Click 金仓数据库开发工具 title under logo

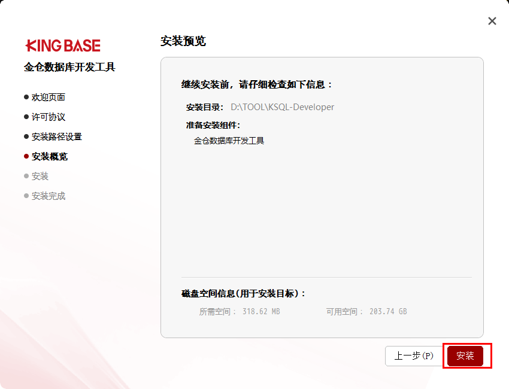click(69, 67)
